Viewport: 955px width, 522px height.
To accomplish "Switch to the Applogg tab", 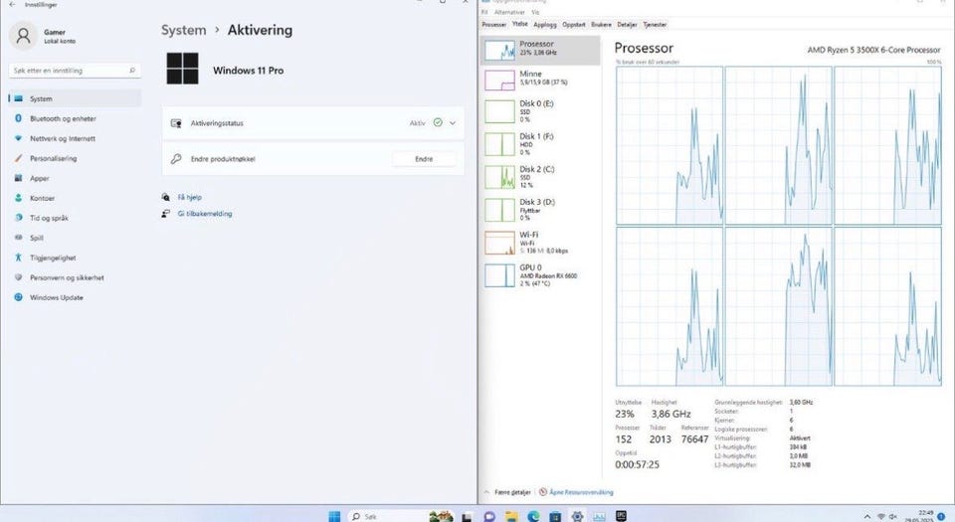I will [545, 25].
